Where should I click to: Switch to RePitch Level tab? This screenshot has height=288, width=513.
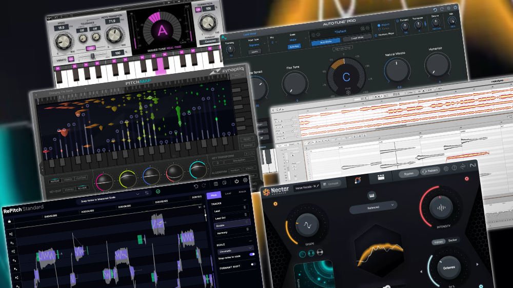click(x=228, y=194)
